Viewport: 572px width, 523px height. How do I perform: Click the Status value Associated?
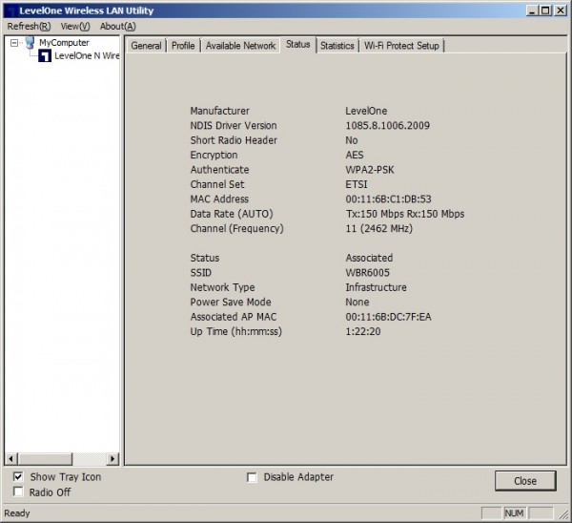coord(369,258)
